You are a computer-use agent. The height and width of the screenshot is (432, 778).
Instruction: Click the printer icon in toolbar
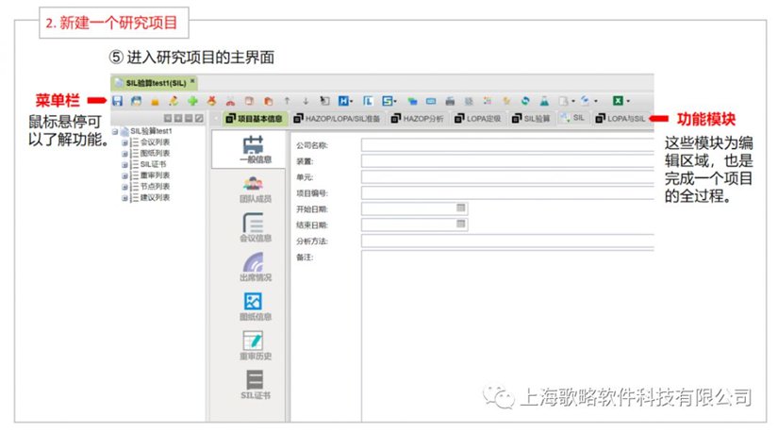[450, 101]
